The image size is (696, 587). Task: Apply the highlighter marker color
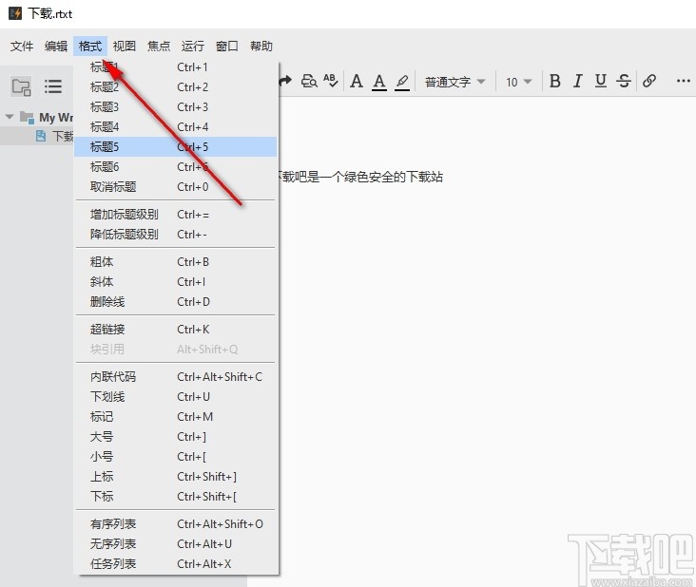point(402,82)
